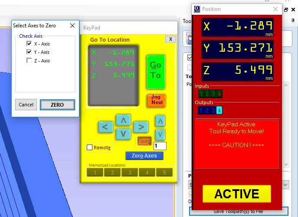Open the dropdown arrow in the toolpath panel
298x217 pixels.
point(285,185)
